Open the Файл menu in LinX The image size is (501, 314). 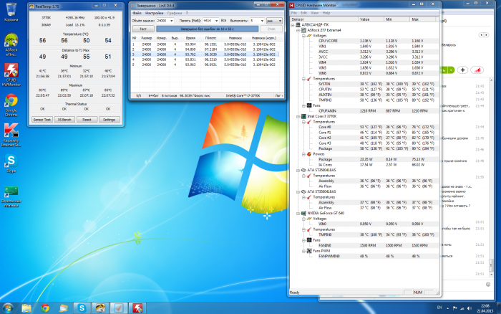tap(137, 13)
